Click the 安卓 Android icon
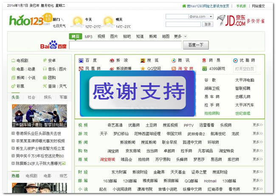 click(x=45, y=60)
